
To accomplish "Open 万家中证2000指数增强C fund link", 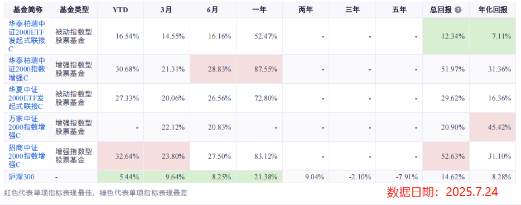I will [x=27, y=127].
